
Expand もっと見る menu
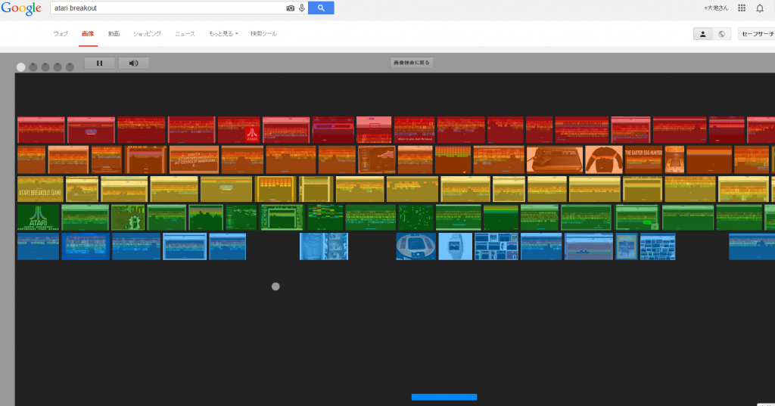coord(223,33)
